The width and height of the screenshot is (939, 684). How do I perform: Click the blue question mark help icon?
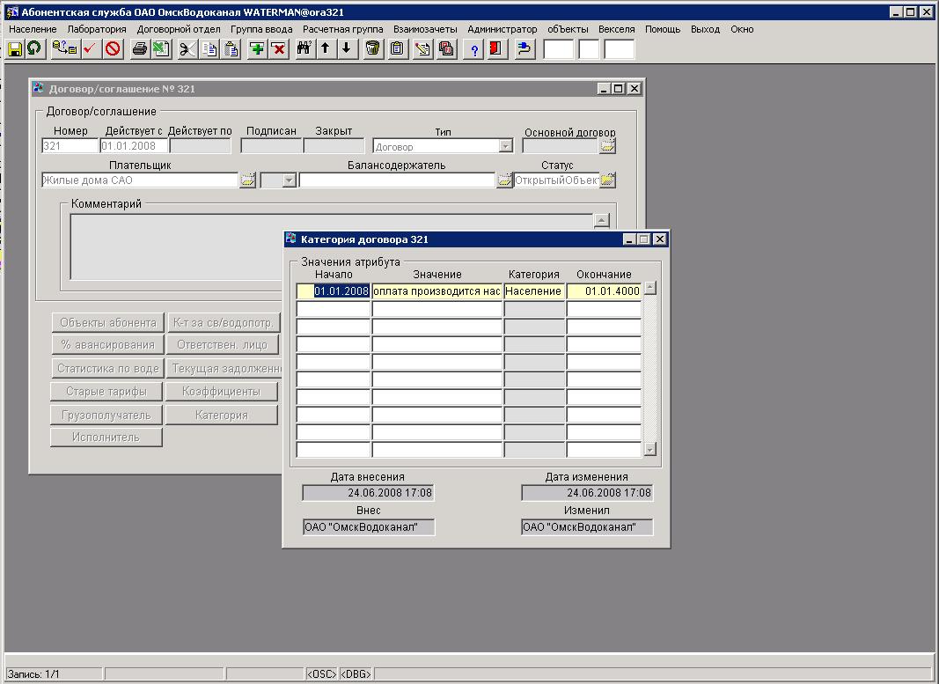[474, 49]
